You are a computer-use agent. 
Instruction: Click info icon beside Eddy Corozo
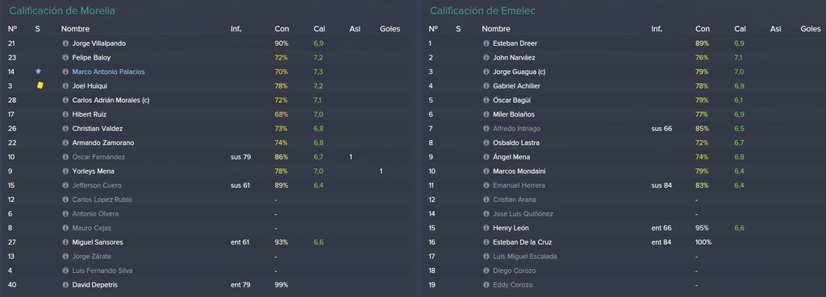tap(486, 285)
